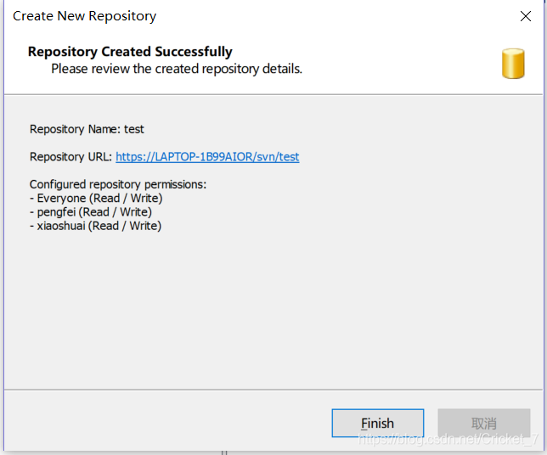Click 'Configured repository permissions:' label
547x455 pixels.
(x=118, y=184)
